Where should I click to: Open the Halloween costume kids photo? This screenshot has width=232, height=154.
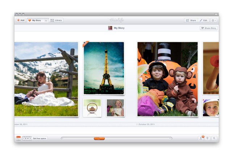coord(167,79)
